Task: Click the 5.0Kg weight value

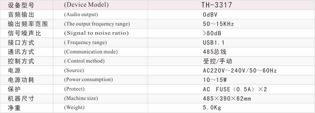Action: click(x=212, y=108)
